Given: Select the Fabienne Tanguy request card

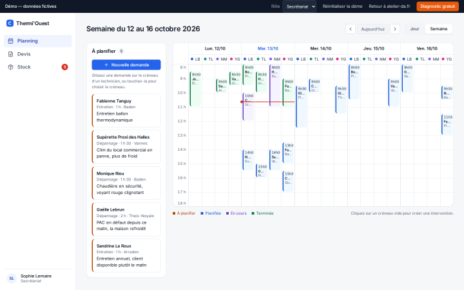Looking at the screenshot, I should click(126, 111).
